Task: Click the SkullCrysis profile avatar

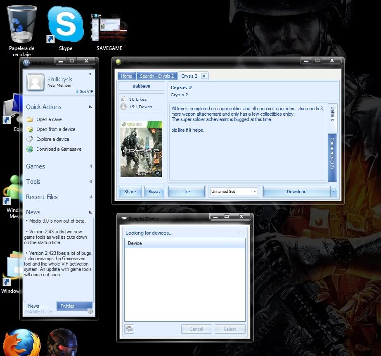Action: click(35, 82)
